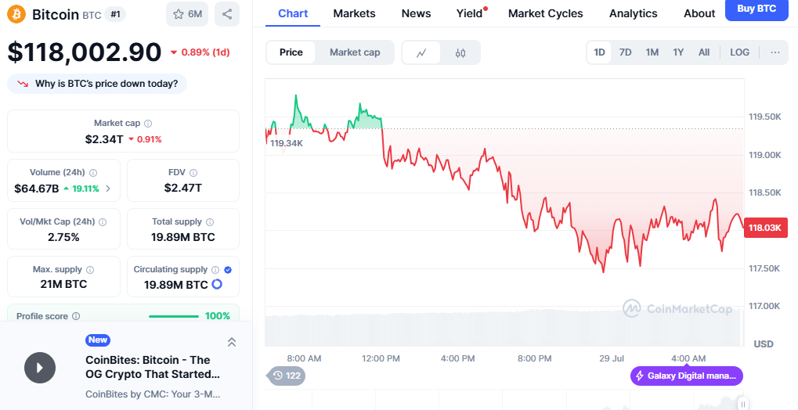Image resolution: width=798 pixels, height=410 pixels.
Task: Play the CoinBites Bitcoin episode
Action: 40,367
